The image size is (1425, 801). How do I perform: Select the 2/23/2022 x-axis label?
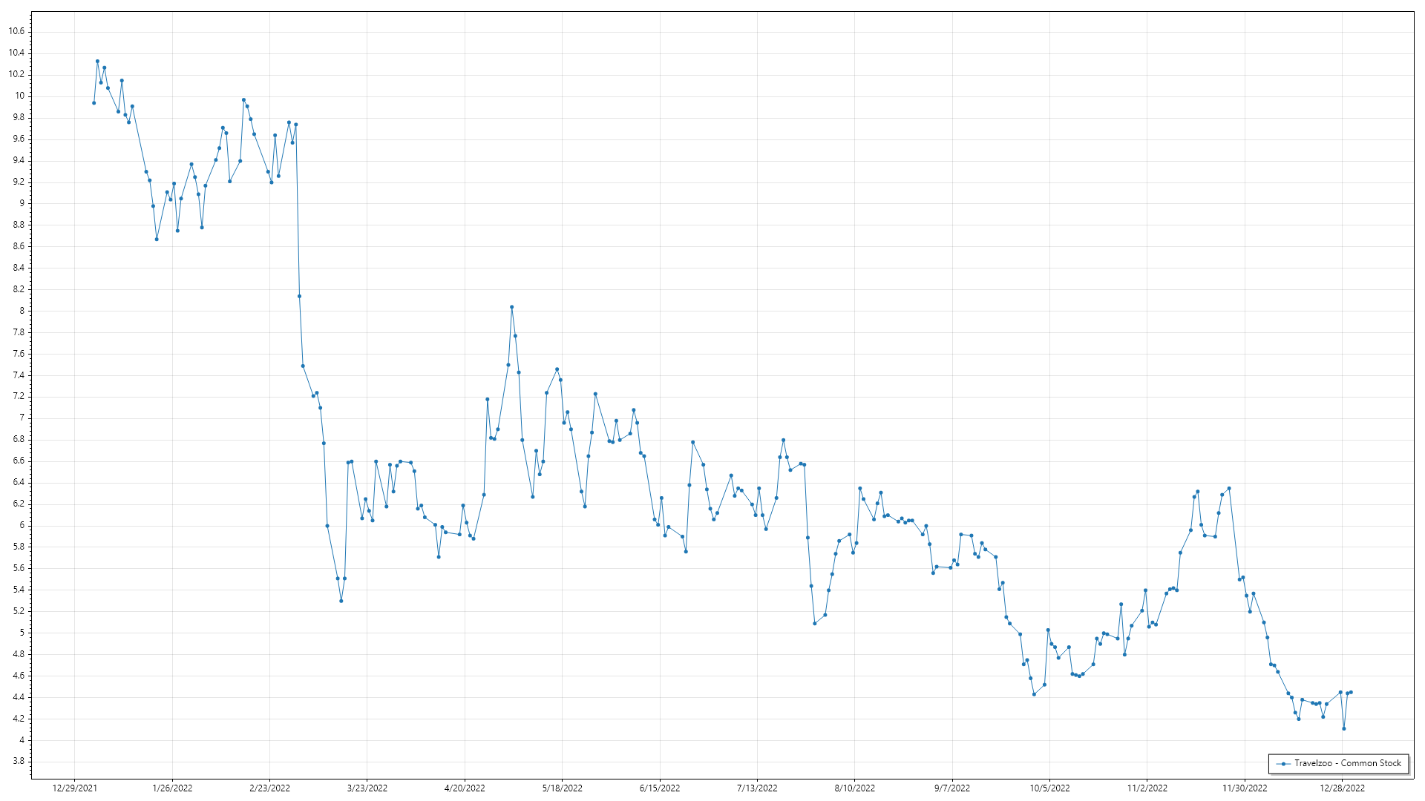(269, 788)
